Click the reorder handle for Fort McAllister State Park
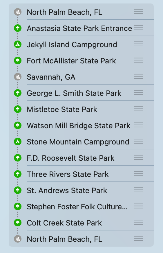The height and width of the screenshot is (253, 163). pyautogui.click(x=138, y=60)
